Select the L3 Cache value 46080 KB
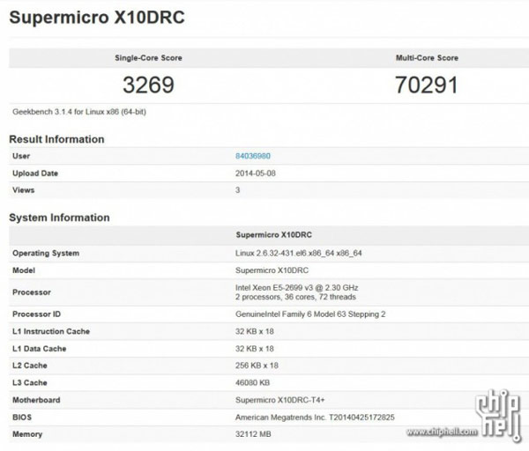The height and width of the screenshot is (451, 529). tap(252, 383)
